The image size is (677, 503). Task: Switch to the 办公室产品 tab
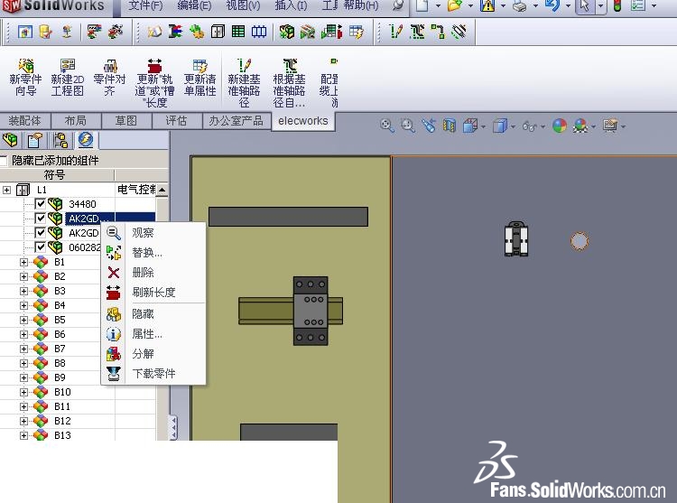coord(236,121)
